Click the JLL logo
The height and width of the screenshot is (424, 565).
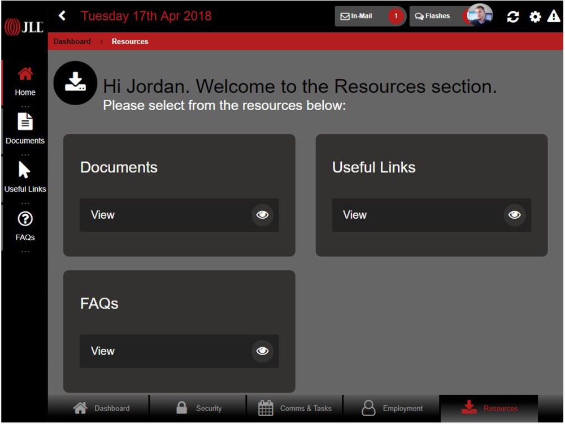(24, 27)
